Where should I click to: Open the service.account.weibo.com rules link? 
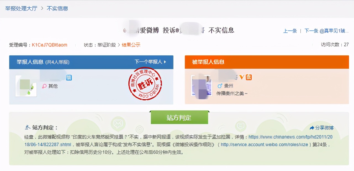click(264, 145)
